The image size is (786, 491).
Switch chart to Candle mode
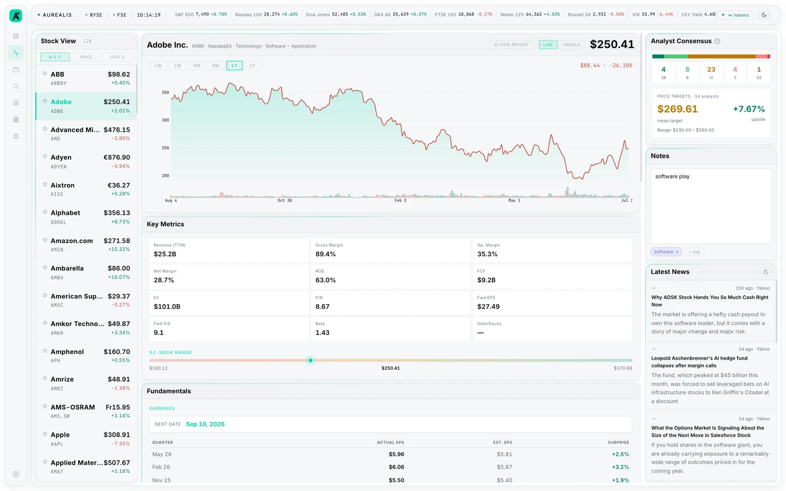tap(572, 44)
